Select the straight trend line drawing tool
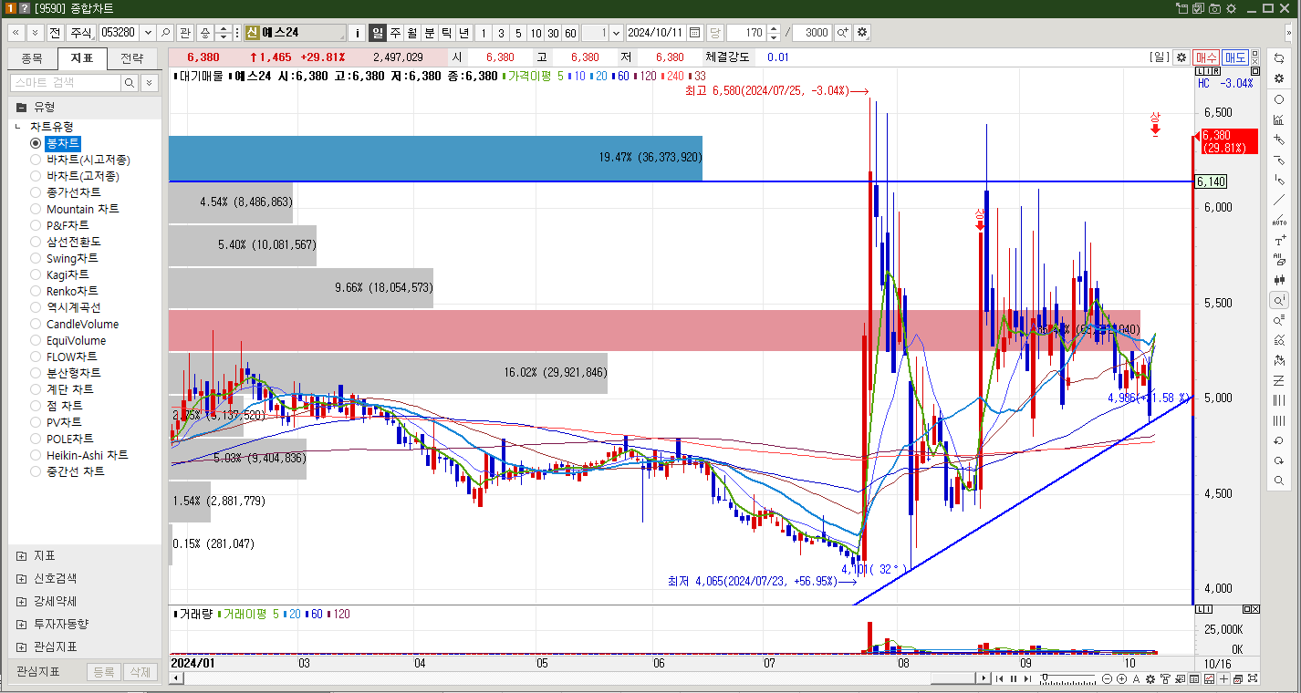Viewport: 1301px width, 693px height. pos(1279,200)
